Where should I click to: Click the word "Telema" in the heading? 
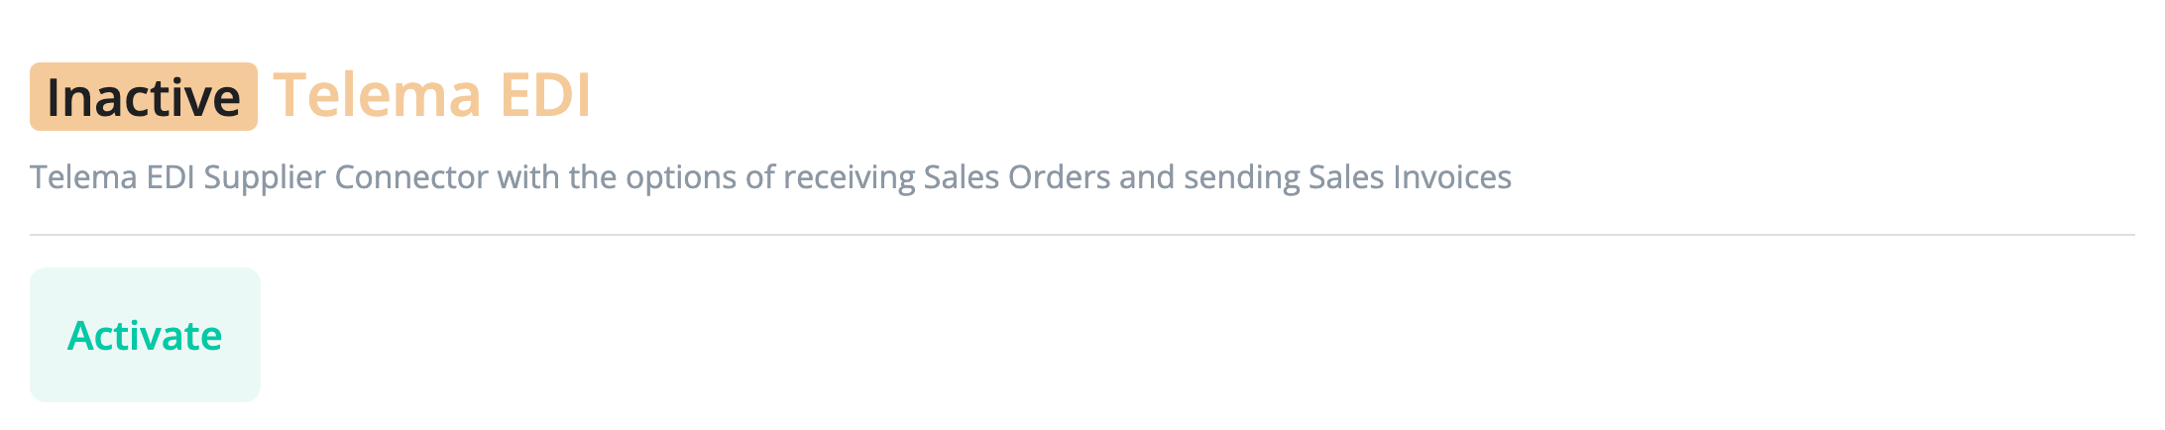pos(377,95)
